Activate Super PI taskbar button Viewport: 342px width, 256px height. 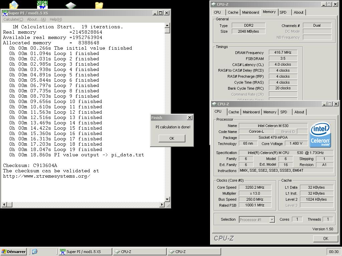point(85,252)
